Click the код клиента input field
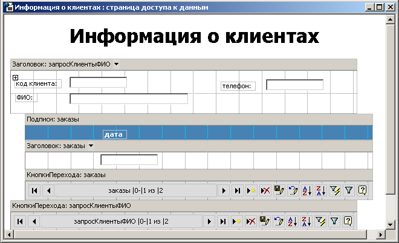399x243 pixels. (98, 82)
